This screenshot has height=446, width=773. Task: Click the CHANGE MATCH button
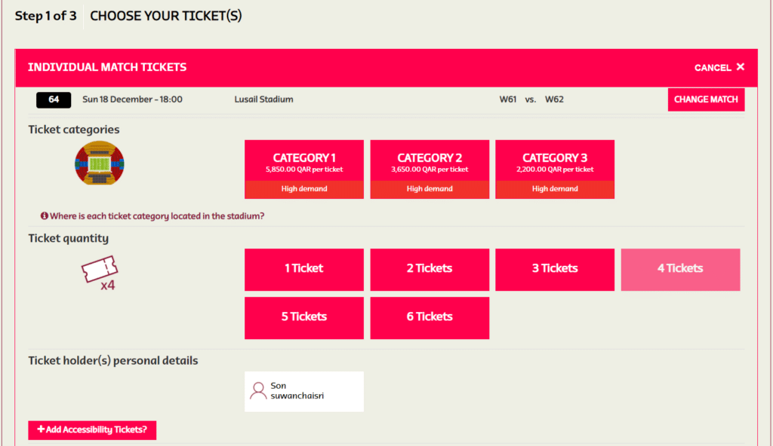(706, 99)
